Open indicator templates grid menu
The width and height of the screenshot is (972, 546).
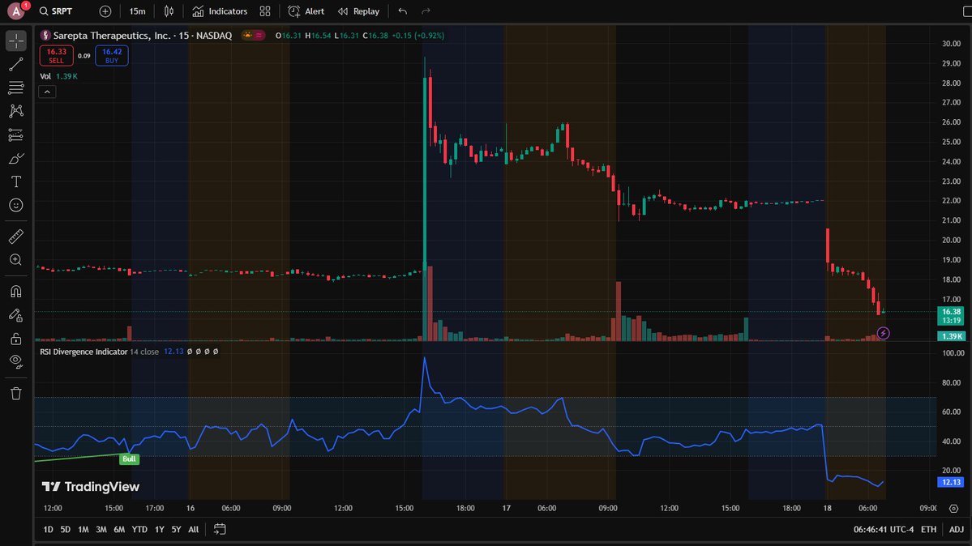pos(265,11)
